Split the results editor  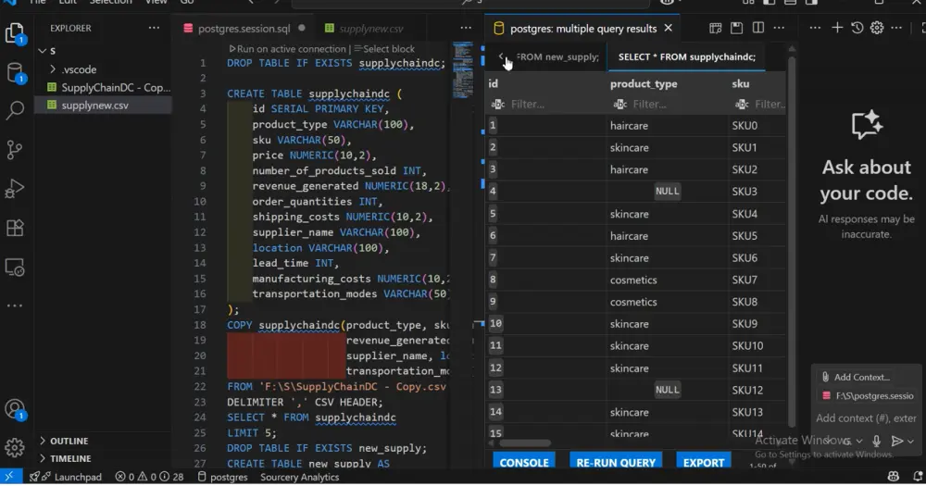coord(758,28)
